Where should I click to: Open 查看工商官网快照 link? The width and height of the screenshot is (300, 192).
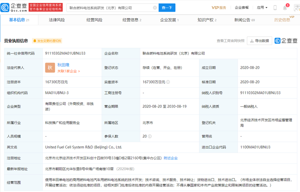click(230, 41)
